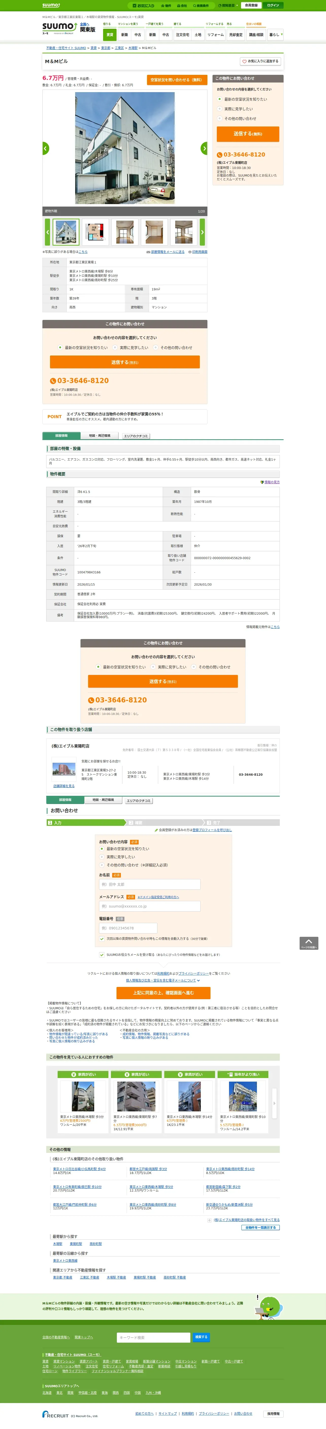Toggle SUUMOお役立ちメールを受け取る checkbox
Screen dimensions: 326x1429
(x=102, y=955)
